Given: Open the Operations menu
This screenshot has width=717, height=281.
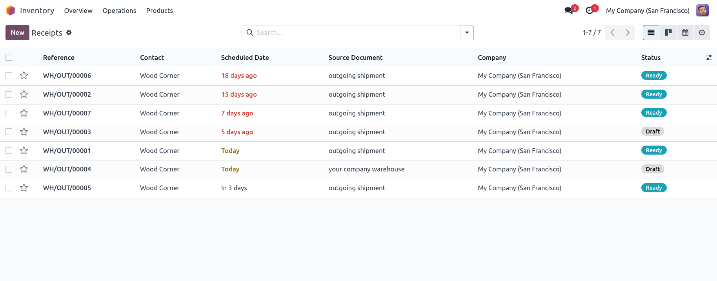Looking at the screenshot, I should [x=119, y=11].
